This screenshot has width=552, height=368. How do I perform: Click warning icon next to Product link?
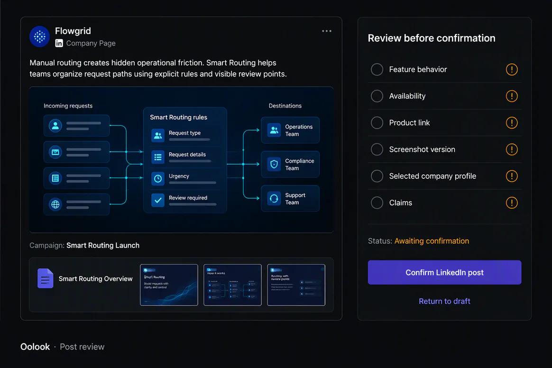point(512,122)
